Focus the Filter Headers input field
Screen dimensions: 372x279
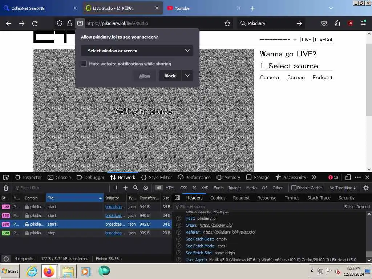259,207
